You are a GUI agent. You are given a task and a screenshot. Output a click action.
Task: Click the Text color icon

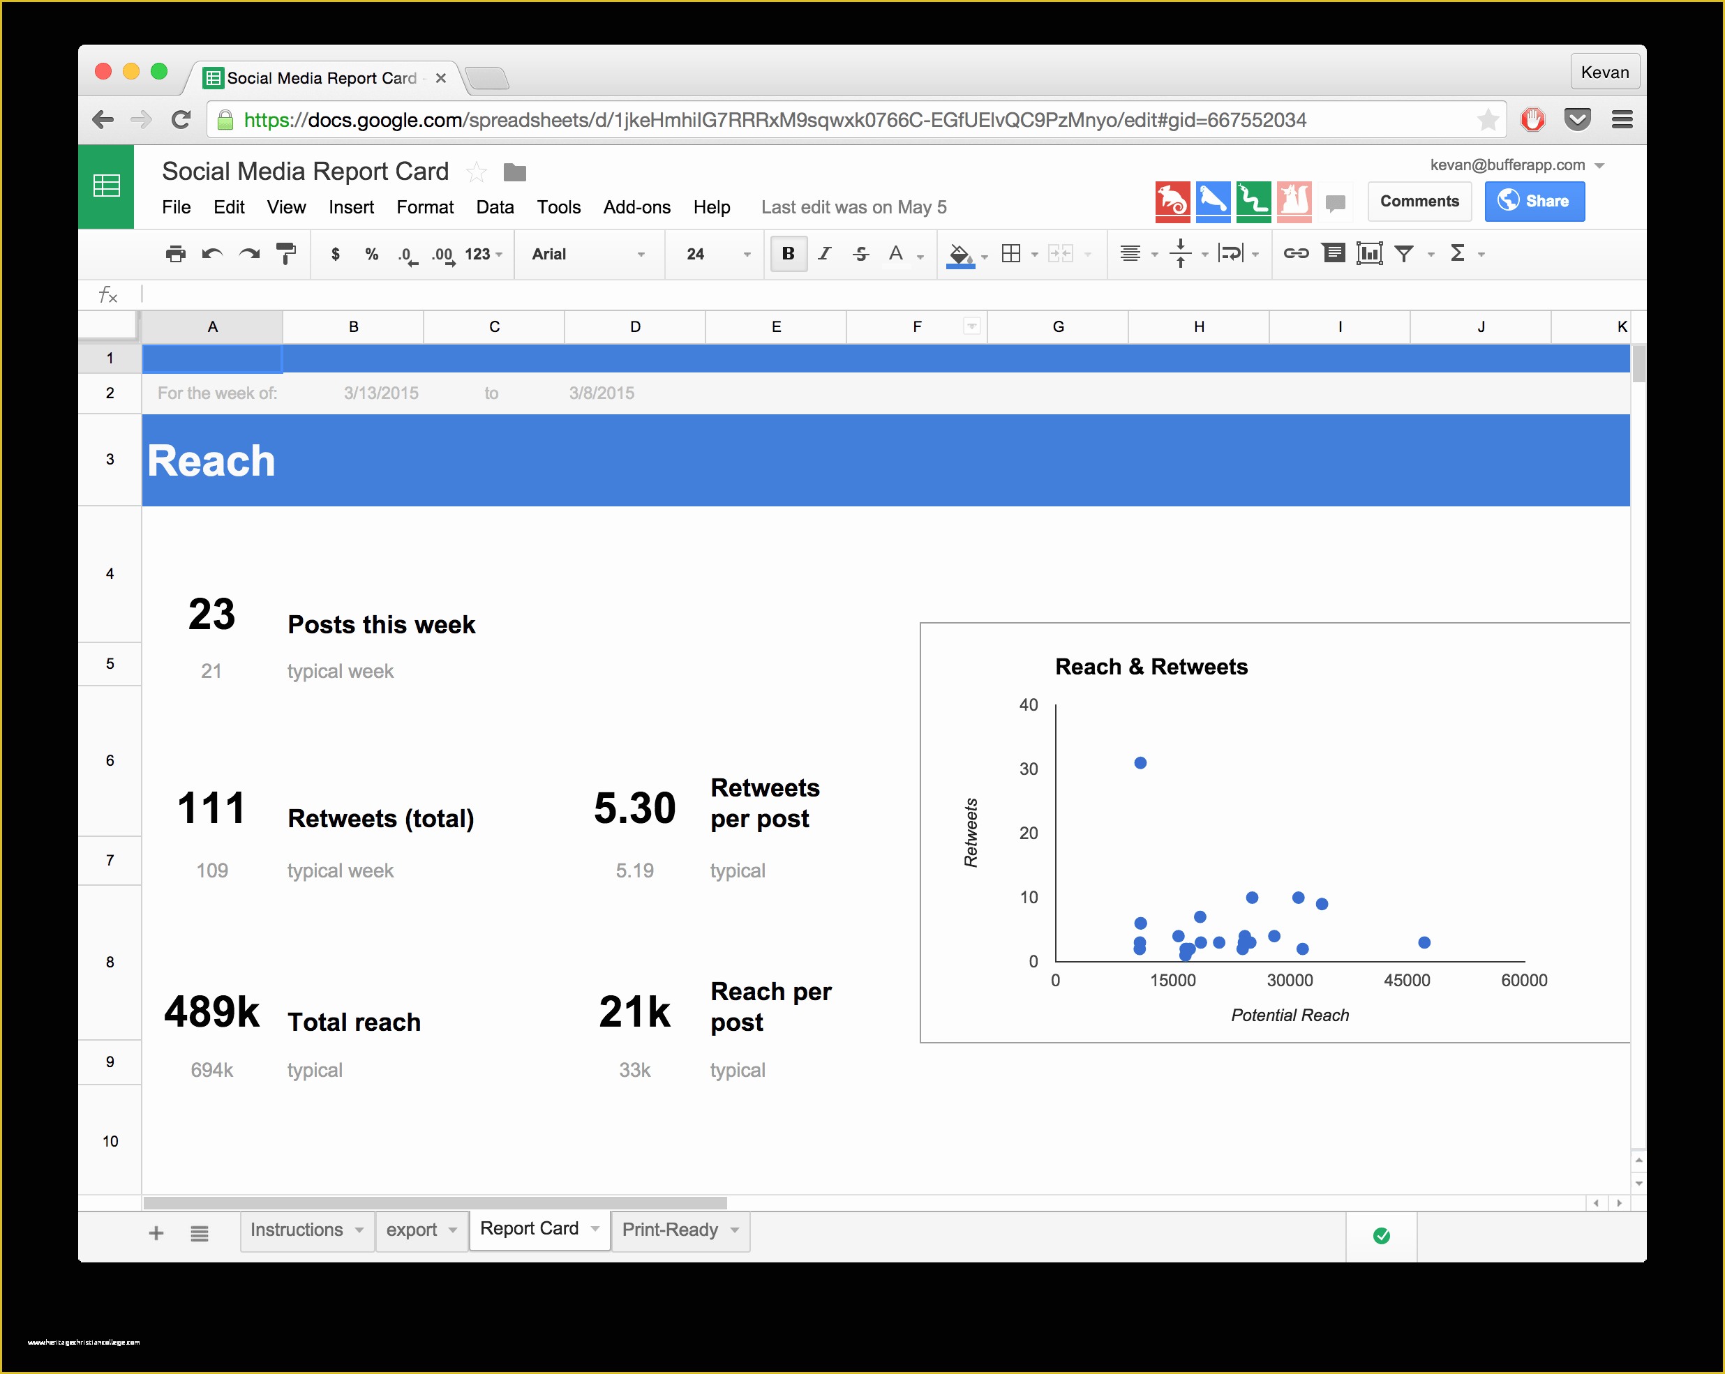(x=897, y=254)
